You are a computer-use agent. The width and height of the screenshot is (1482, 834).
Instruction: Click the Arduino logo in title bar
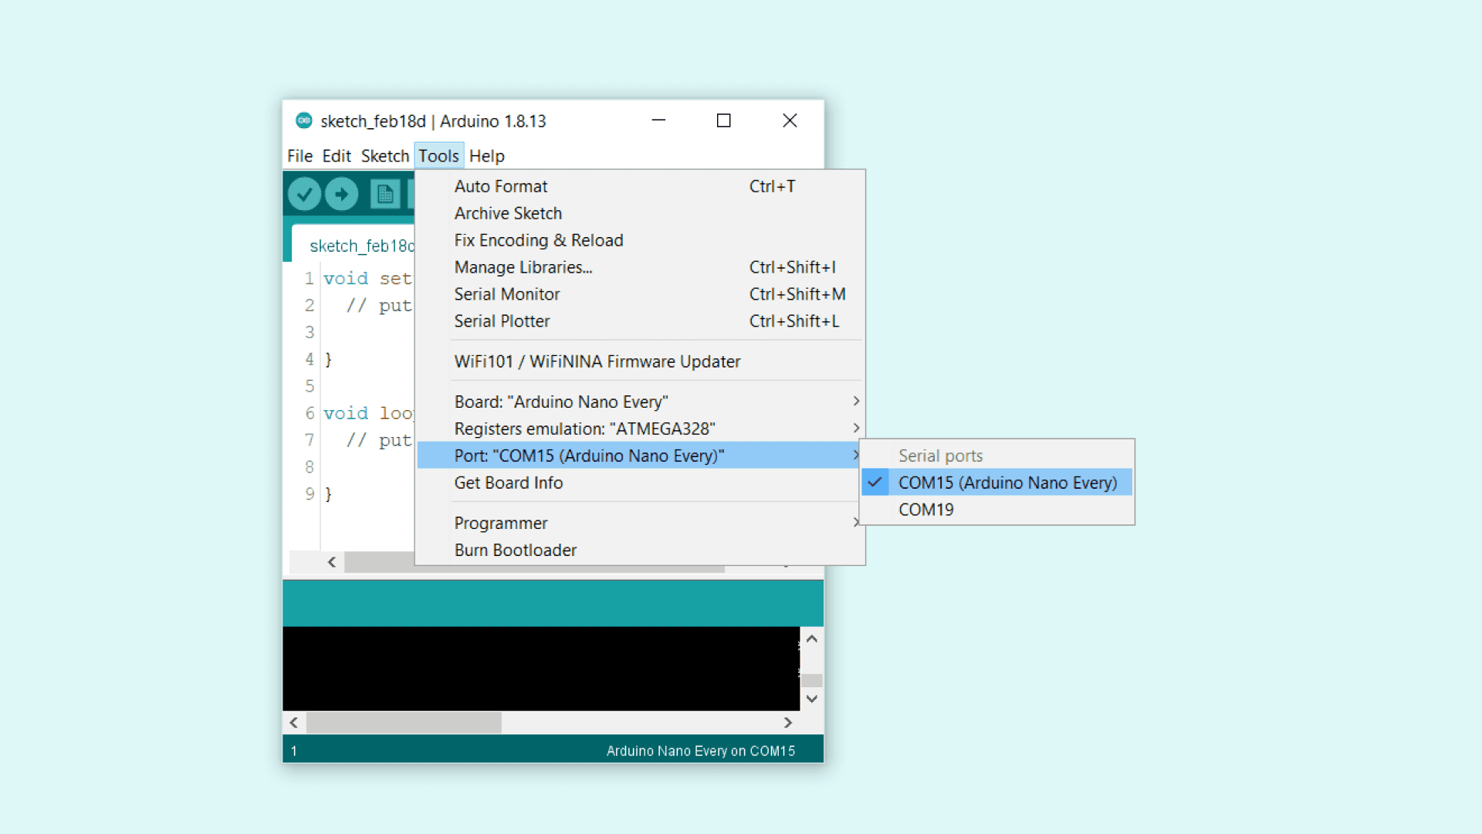304,120
